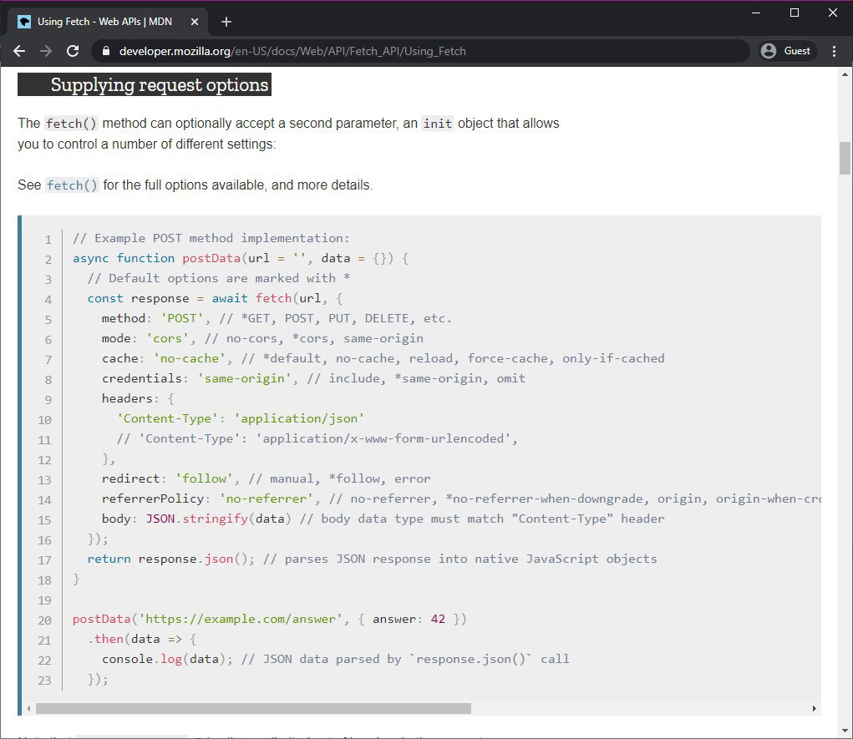Click the 'follow' string on line 13
The image size is (853, 739).
pos(204,478)
